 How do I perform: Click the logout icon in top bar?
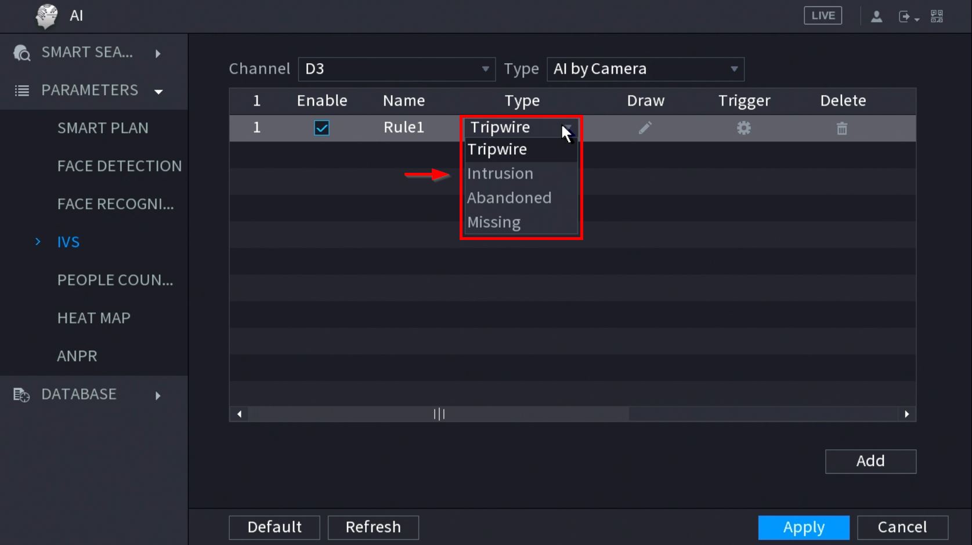point(906,16)
